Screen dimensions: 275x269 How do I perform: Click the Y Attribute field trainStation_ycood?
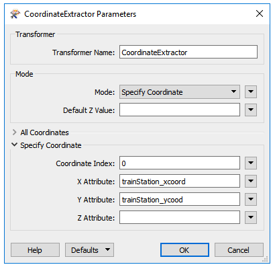tap(180, 199)
